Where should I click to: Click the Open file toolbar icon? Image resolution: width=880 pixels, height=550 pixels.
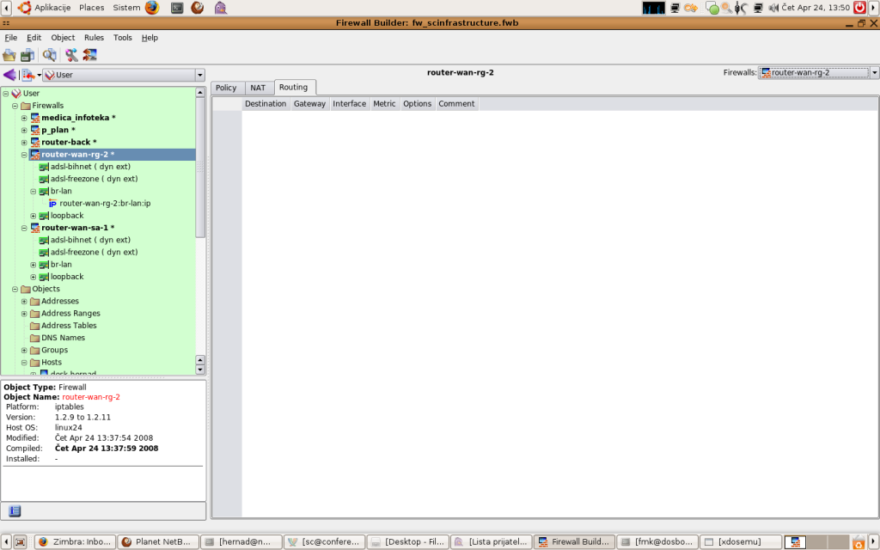click(x=9, y=55)
